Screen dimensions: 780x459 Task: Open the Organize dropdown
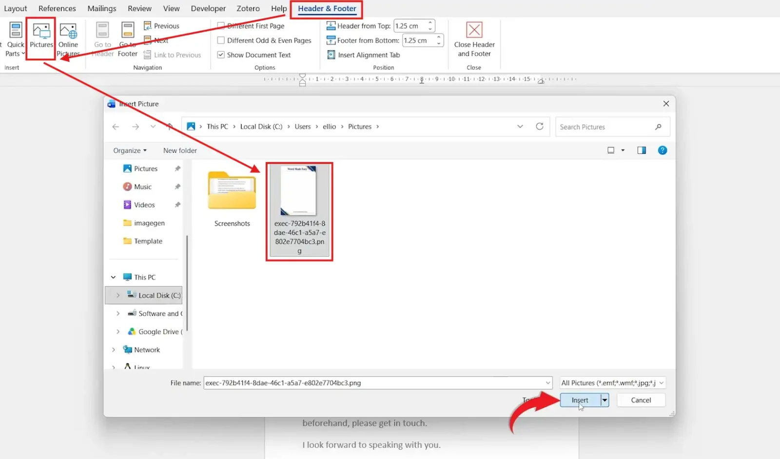click(x=130, y=150)
